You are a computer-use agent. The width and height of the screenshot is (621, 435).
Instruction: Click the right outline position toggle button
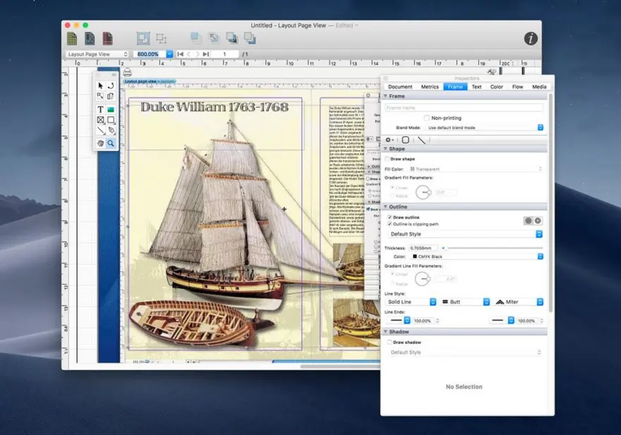(x=538, y=220)
